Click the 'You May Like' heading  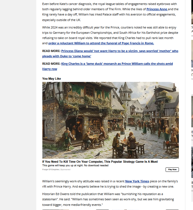(x=52, y=79)
